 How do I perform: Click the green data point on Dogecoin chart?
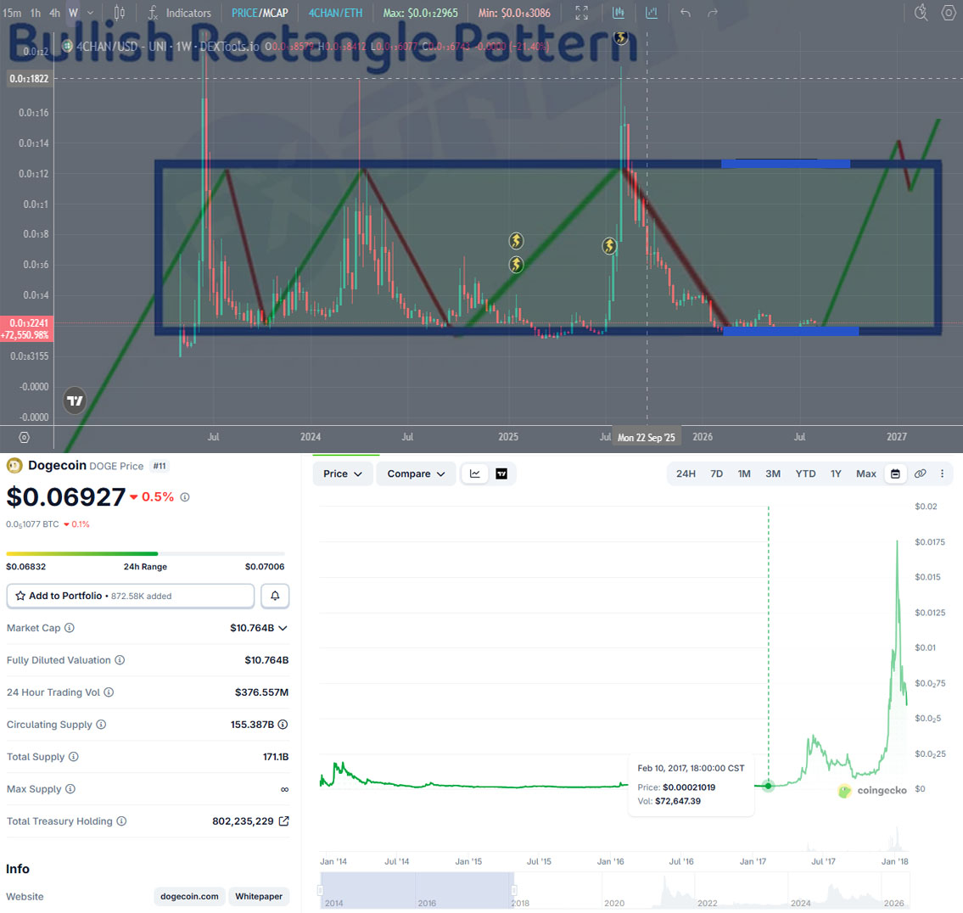(769, 786)
